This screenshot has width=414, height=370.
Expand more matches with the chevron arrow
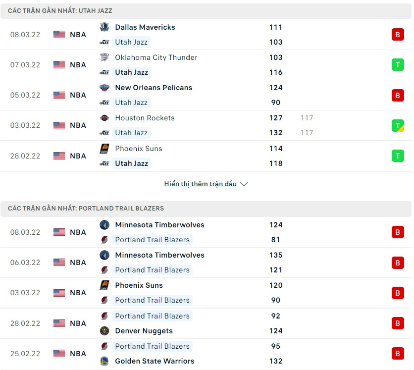point(244,184)
